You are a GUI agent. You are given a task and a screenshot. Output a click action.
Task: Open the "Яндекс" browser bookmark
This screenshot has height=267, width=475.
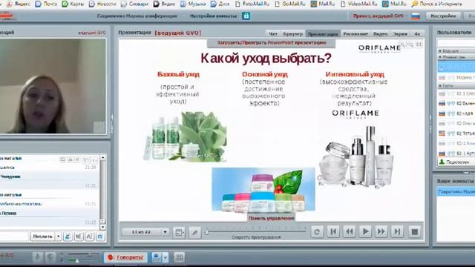click(18, 4)
